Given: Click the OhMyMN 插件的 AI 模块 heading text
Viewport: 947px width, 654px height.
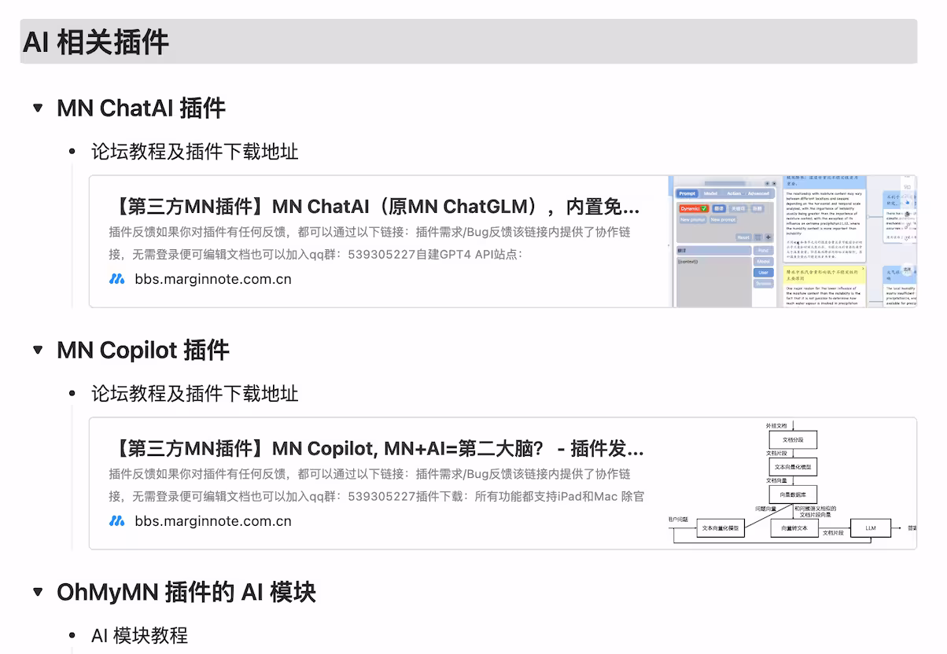Looking at the screenshot, I should pyautogui.click(x=186, y=592).
